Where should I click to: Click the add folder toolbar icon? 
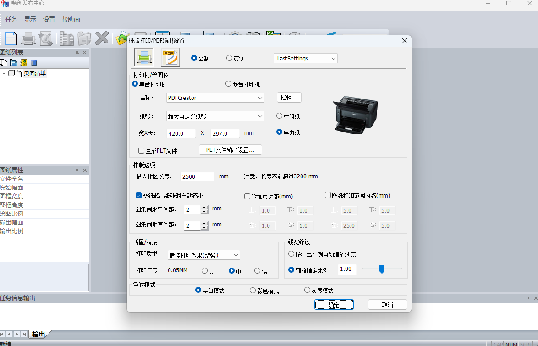(x=84, y=38)
